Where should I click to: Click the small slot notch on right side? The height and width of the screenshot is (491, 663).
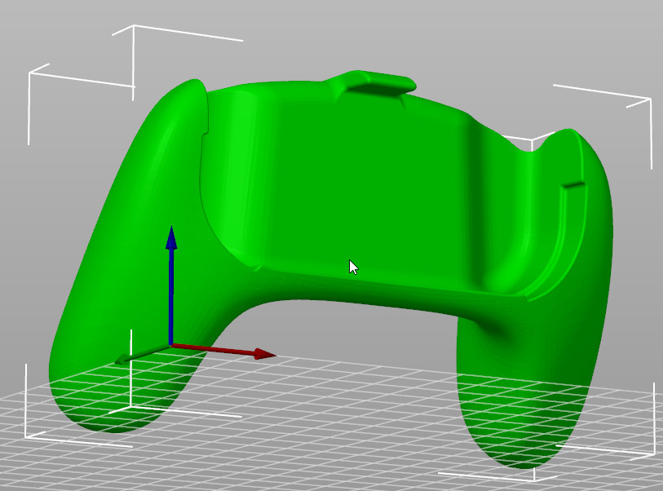(574, 186)
